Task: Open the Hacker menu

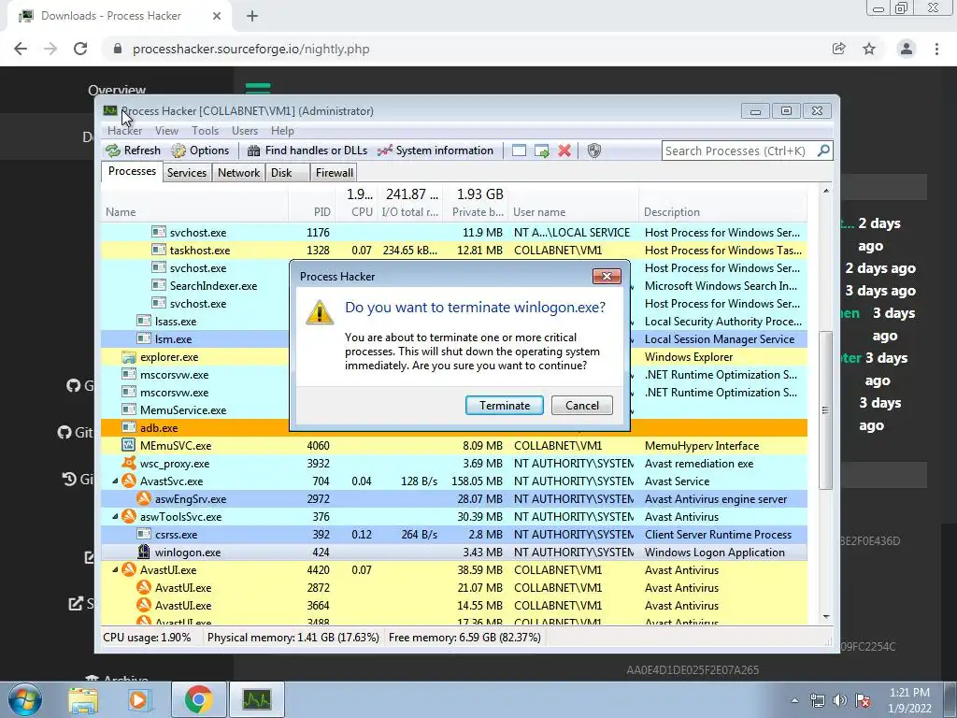Action: 124,131
